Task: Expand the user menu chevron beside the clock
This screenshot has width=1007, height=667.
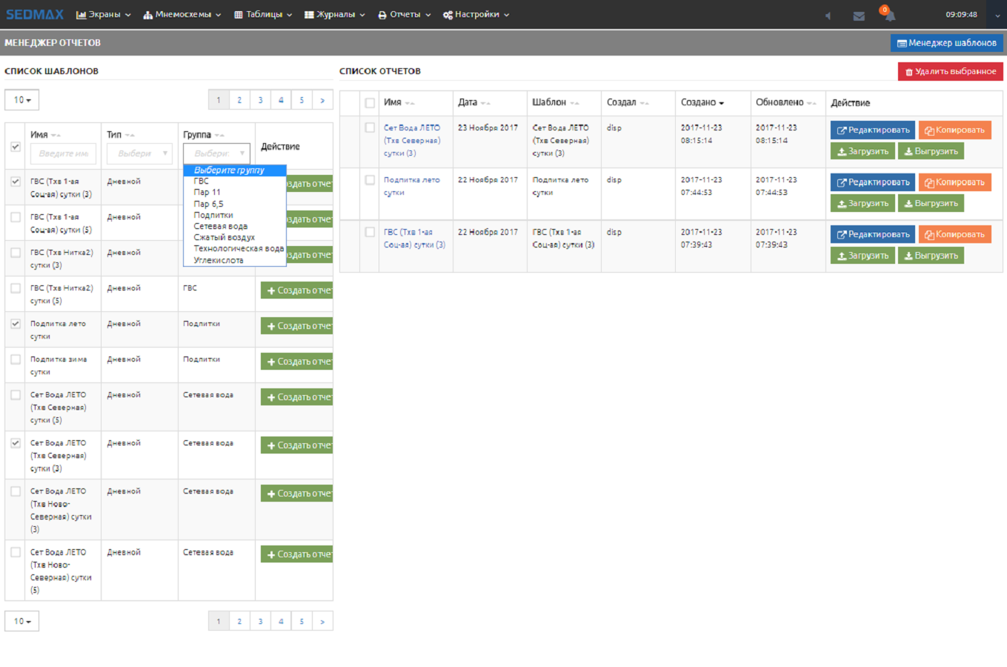Action: click(x=998, y=15)
